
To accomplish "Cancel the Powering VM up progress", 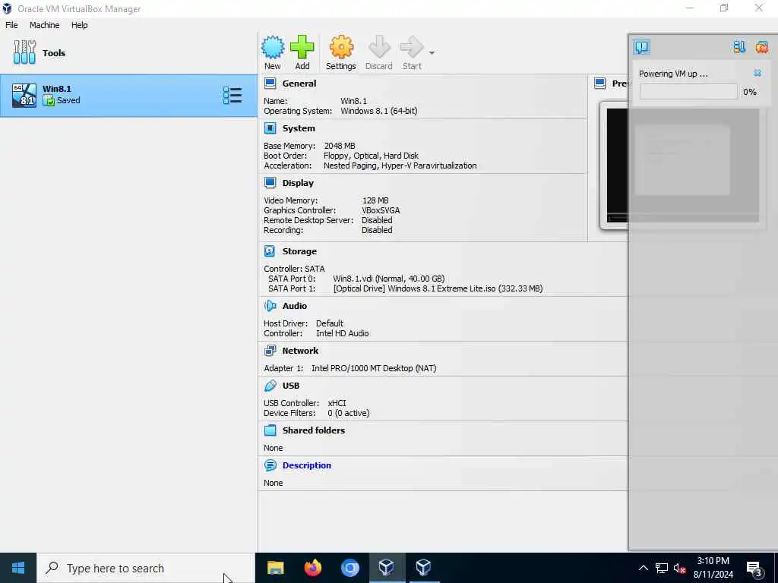I will click(757, 74).
